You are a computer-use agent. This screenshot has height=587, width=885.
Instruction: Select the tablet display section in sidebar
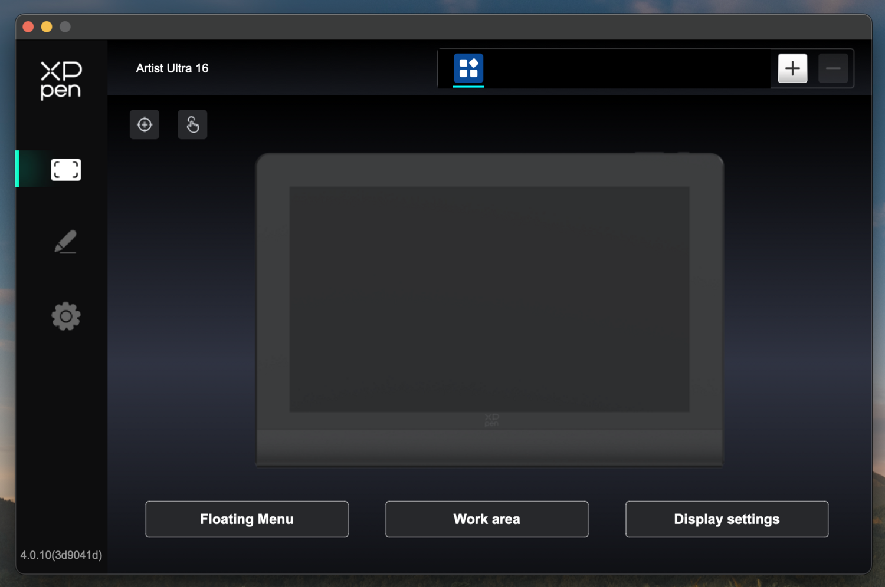point(65,170)
